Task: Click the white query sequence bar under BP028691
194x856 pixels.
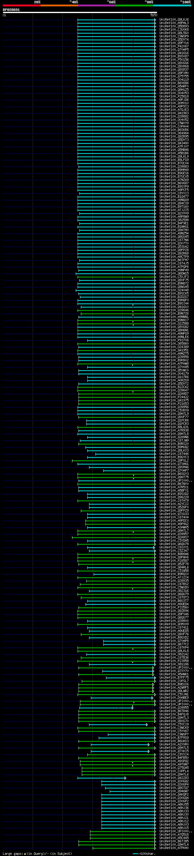Action: point(80,12)
